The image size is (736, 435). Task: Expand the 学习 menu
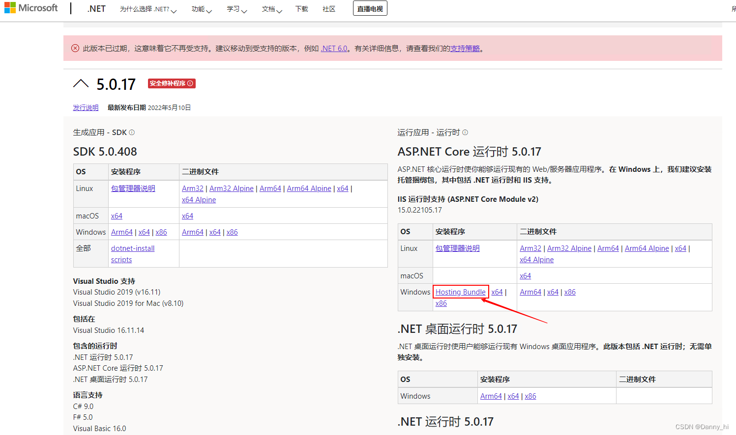tap(237, 9)
